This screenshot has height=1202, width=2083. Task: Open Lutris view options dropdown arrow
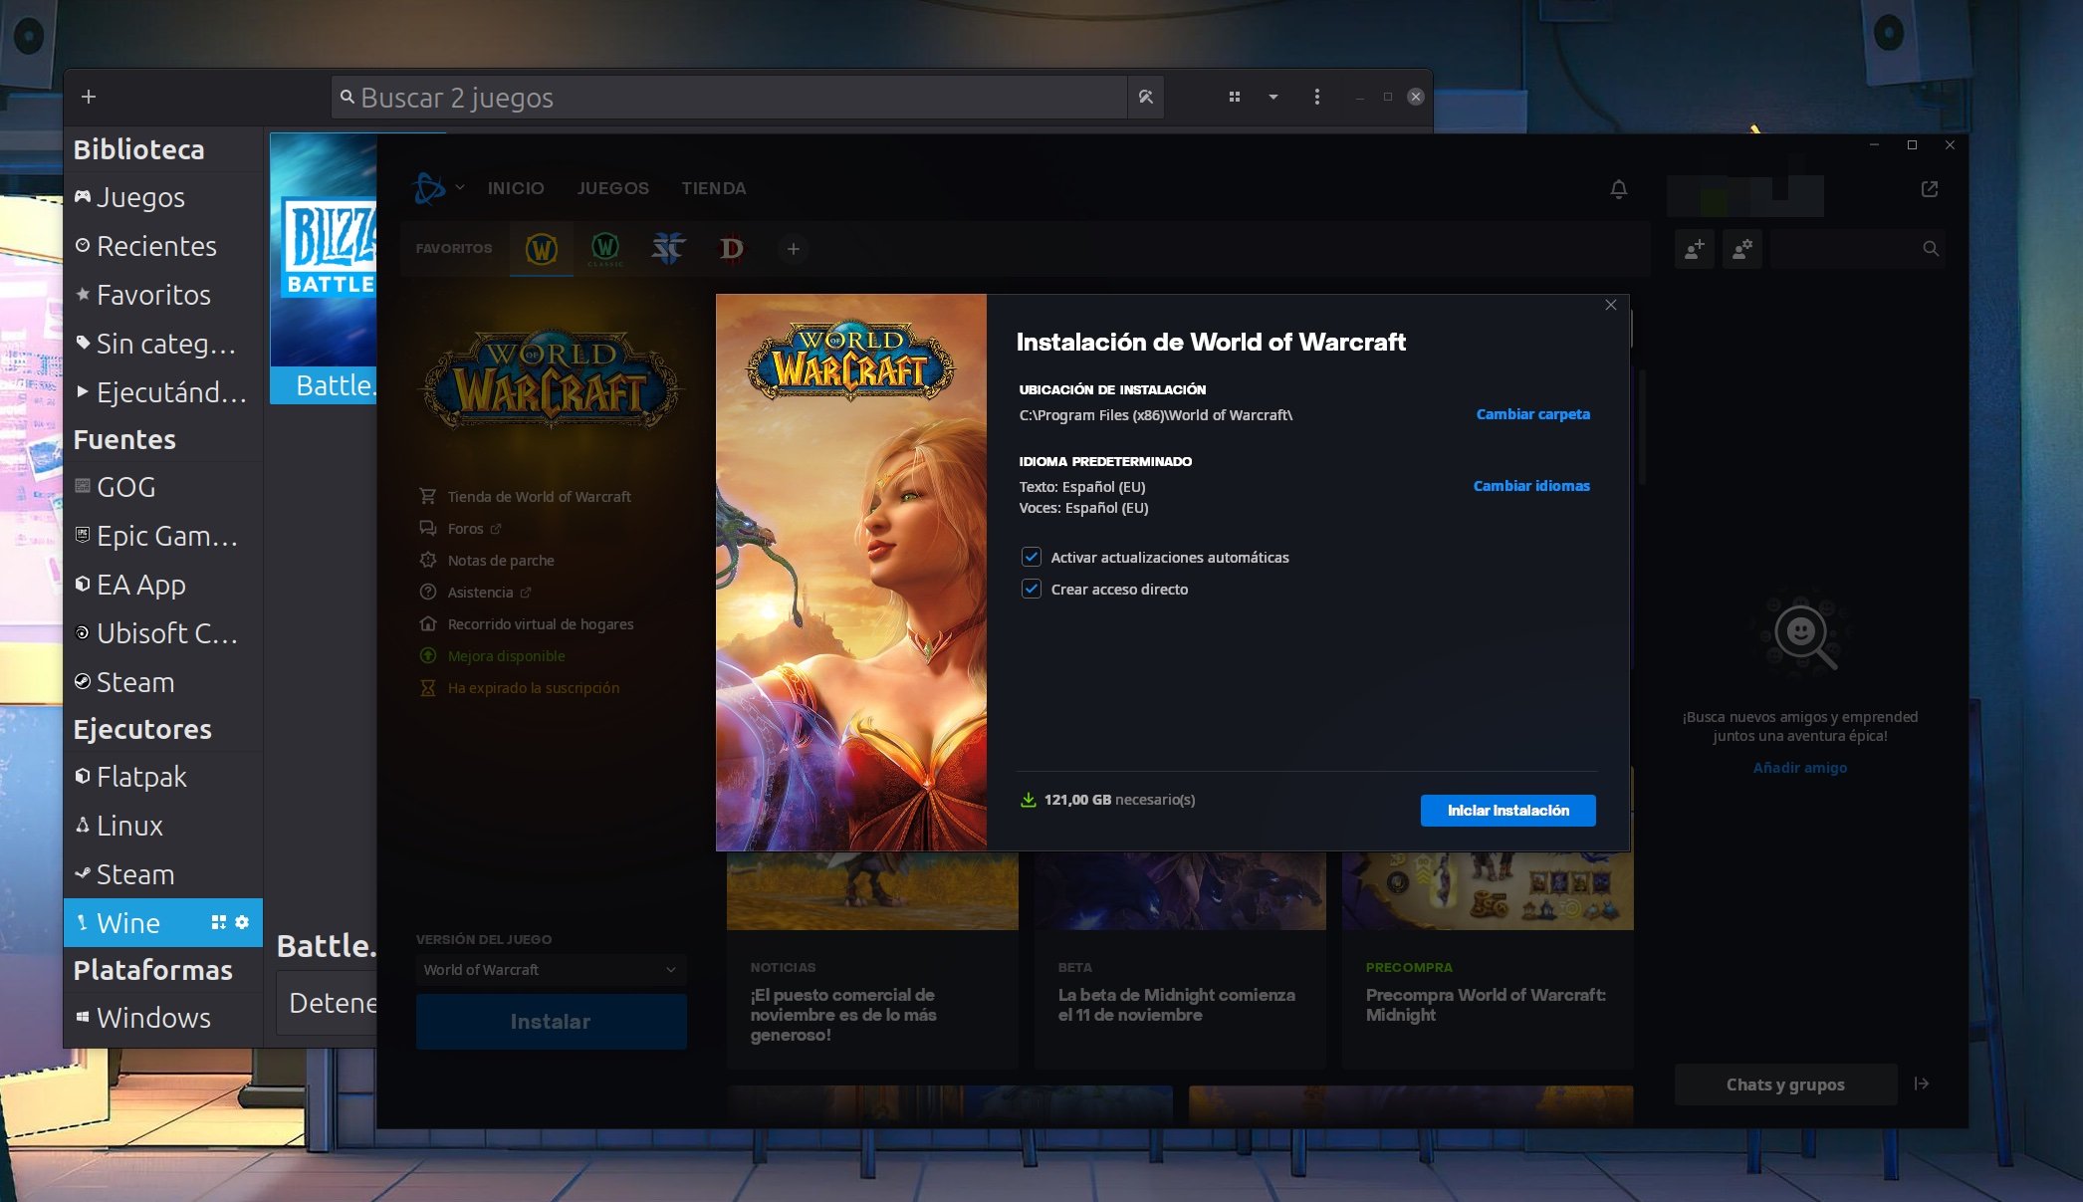click(x=1273, y=97)
